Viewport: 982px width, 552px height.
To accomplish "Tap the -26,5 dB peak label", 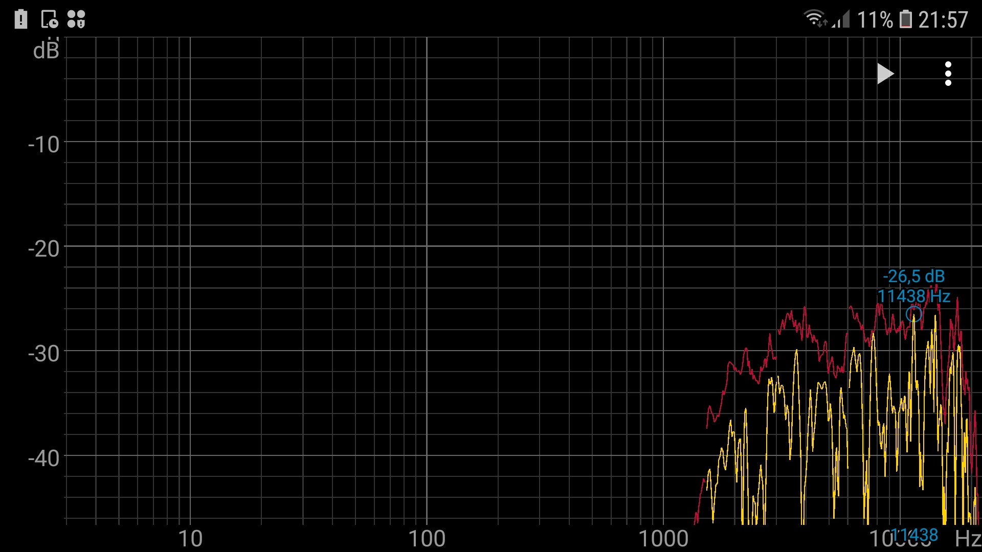I will point(914,277).
